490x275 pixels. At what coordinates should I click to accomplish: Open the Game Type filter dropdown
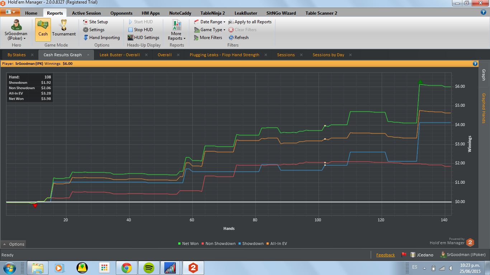point(209,30)
